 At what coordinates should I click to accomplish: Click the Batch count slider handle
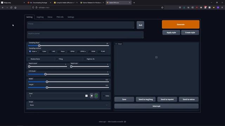pos(29,66)
